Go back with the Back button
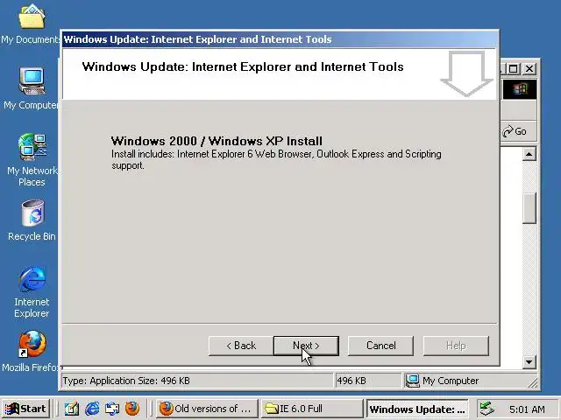 point(241,346)
